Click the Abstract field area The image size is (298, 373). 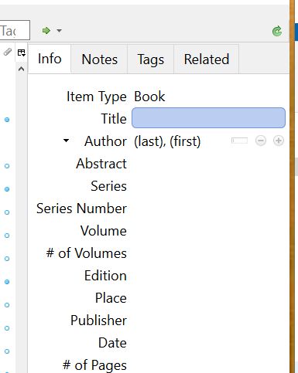click(209, 164)
